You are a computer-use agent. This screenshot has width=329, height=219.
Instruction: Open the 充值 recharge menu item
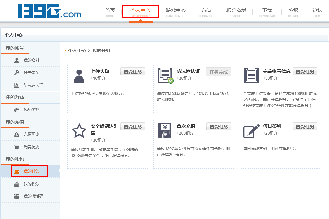(x=206, y=12)
